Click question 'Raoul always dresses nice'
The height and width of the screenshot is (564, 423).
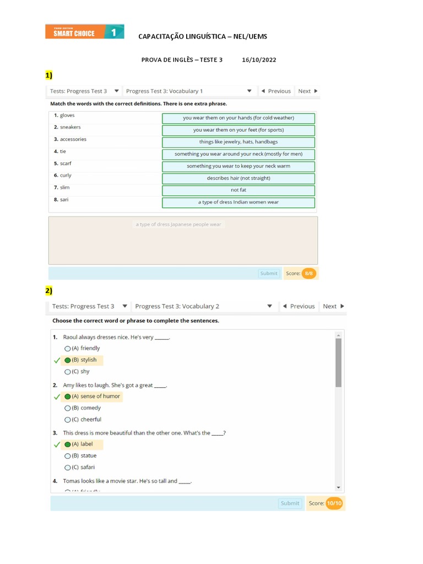pos(116,338)
